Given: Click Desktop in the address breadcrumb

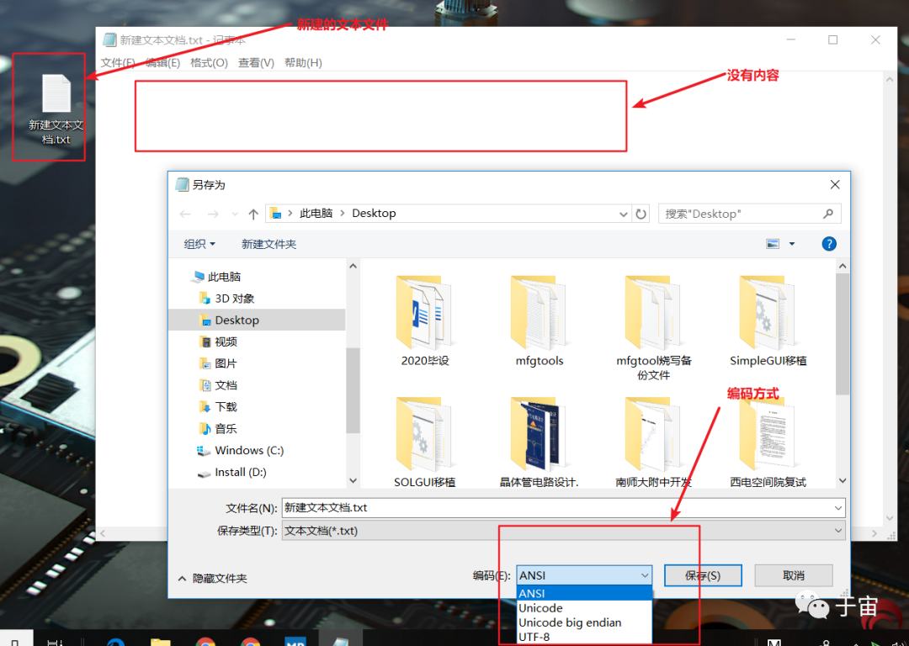Looking at the screenshot, I should click(374, 213).
